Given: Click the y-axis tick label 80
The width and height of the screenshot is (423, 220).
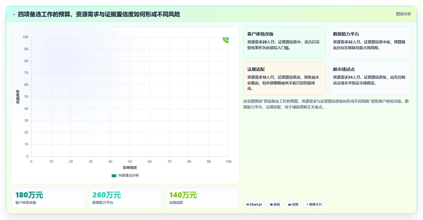Looking at the screenshot, I should 26,61.
